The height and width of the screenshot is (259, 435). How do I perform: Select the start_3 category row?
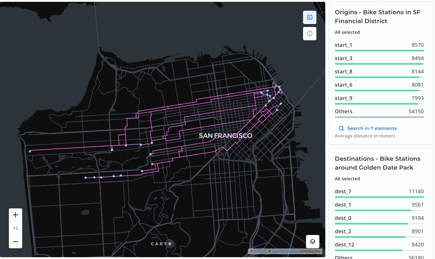click(379, 59)
